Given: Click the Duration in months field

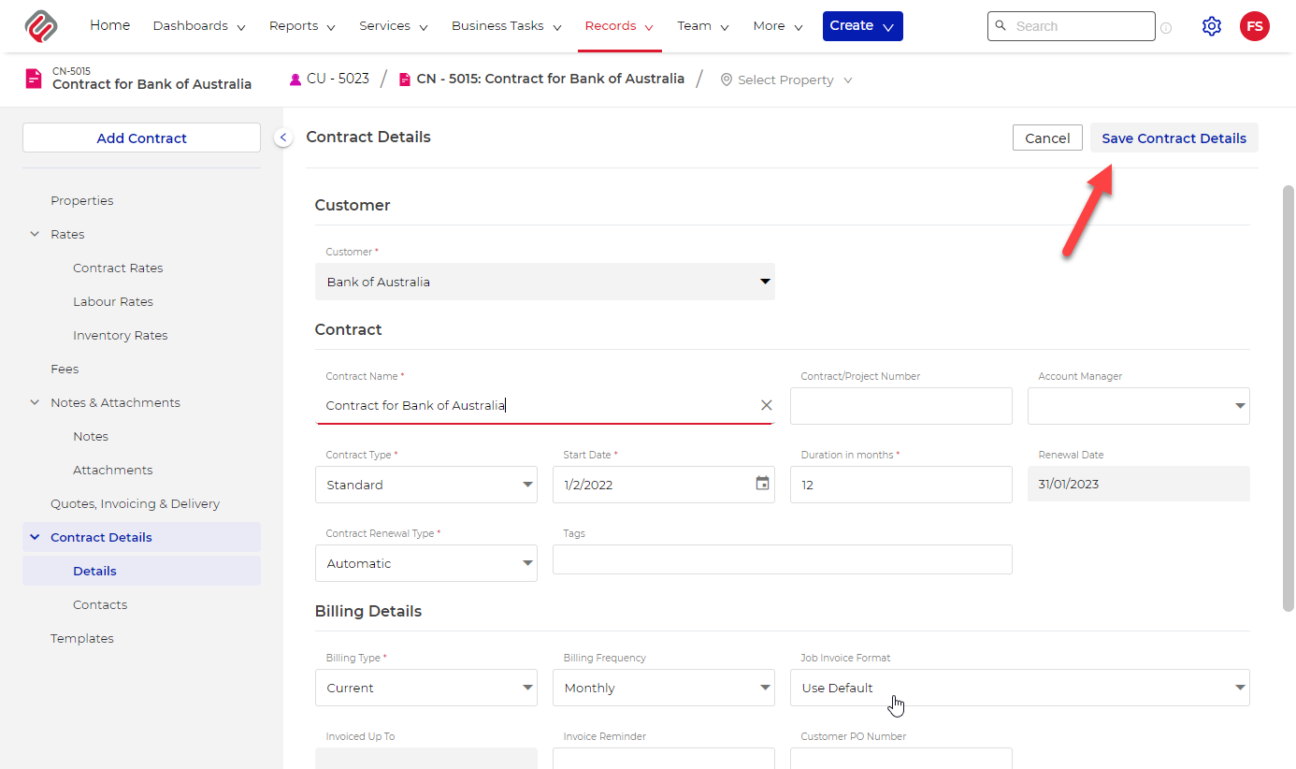Looking at the screenshot, I should pos(901,485).
